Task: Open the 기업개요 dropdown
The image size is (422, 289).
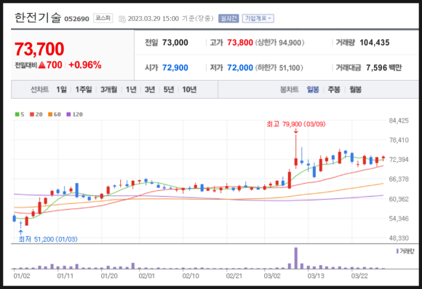Action: pos(258,18)
